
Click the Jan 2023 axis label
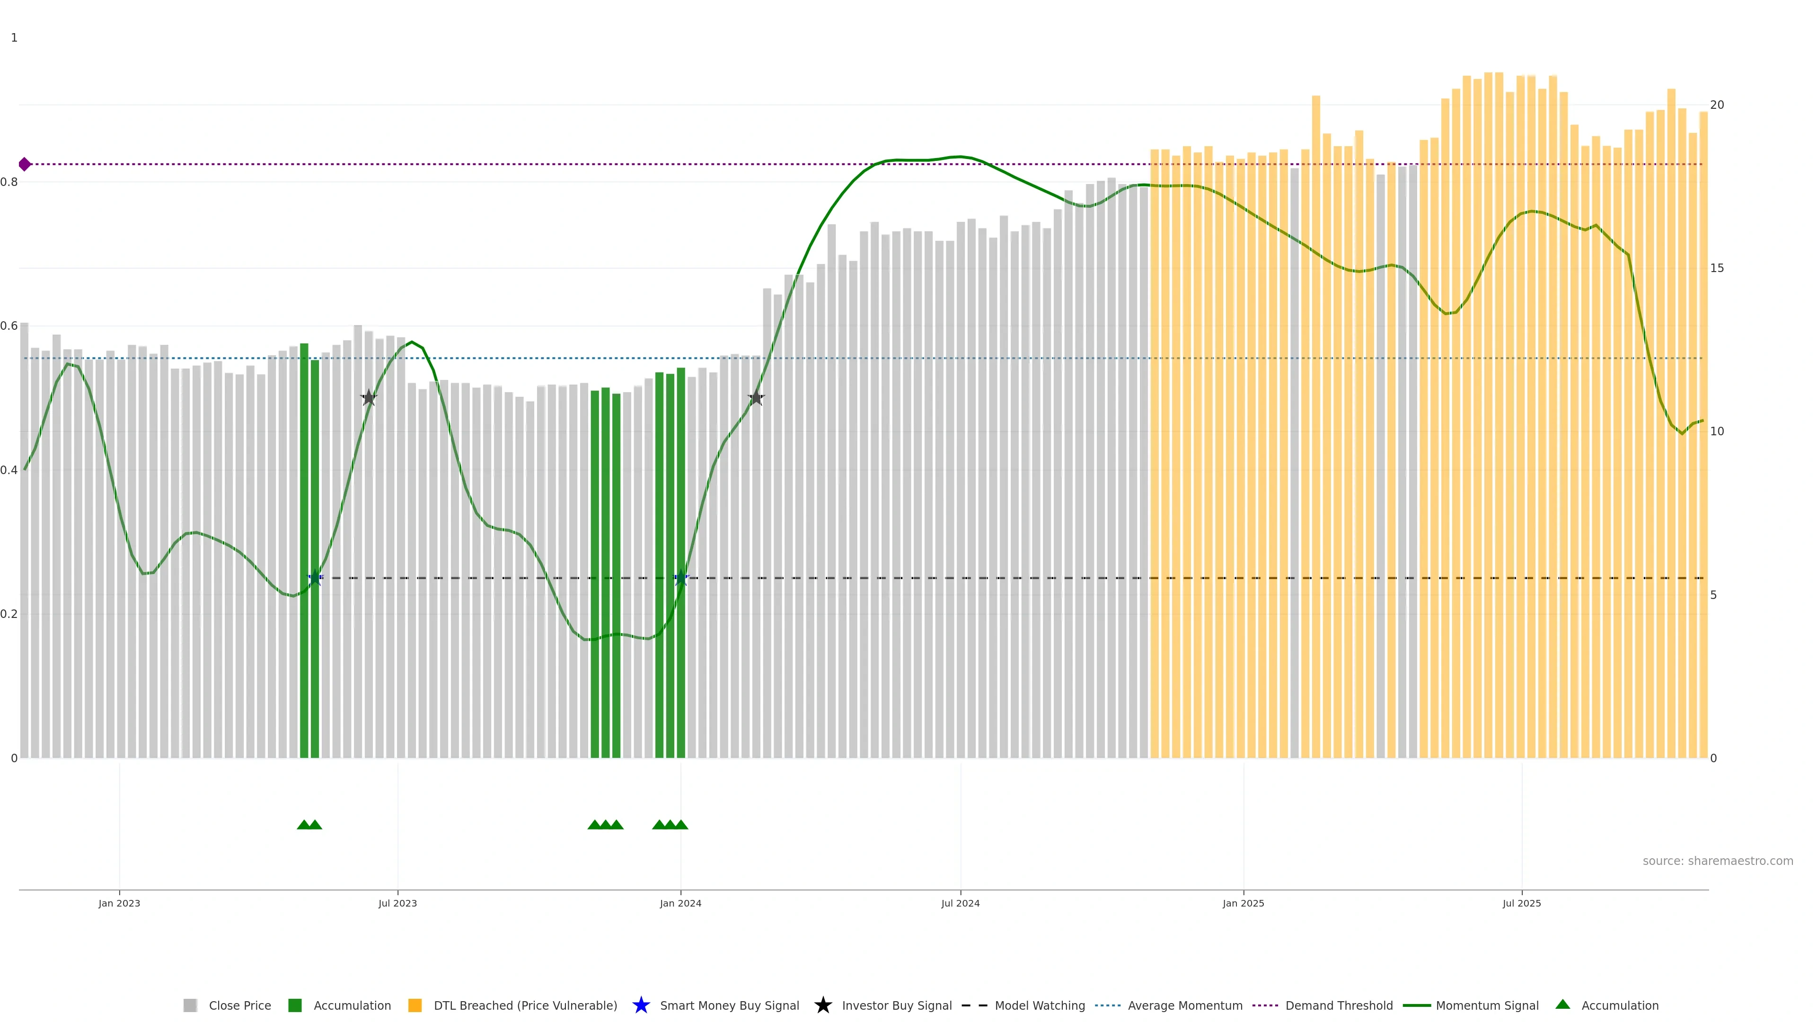(x=119, y=904)
